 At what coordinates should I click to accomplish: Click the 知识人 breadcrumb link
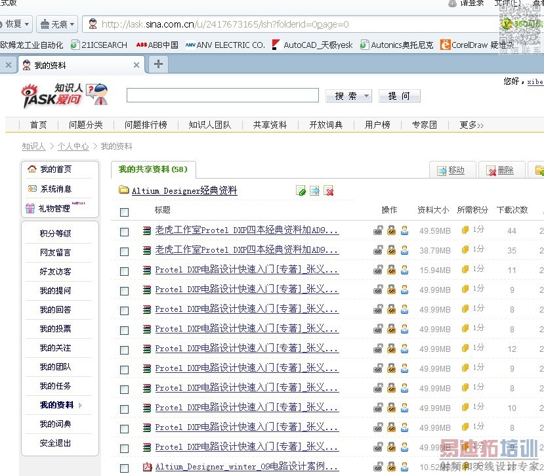click(33, 146)
